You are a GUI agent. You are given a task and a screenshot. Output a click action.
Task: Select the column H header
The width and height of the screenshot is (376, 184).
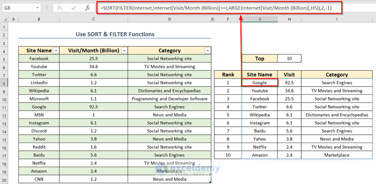point(289,19)
